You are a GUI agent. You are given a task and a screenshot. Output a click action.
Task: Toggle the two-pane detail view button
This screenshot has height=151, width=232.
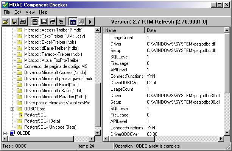[x=73, y=22]
